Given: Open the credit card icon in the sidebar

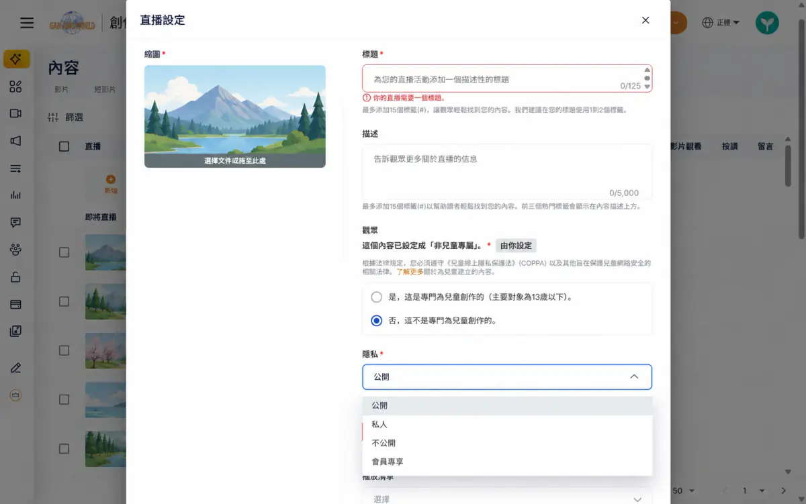Looking at the screenshot, I should click(x=15, y=304).
